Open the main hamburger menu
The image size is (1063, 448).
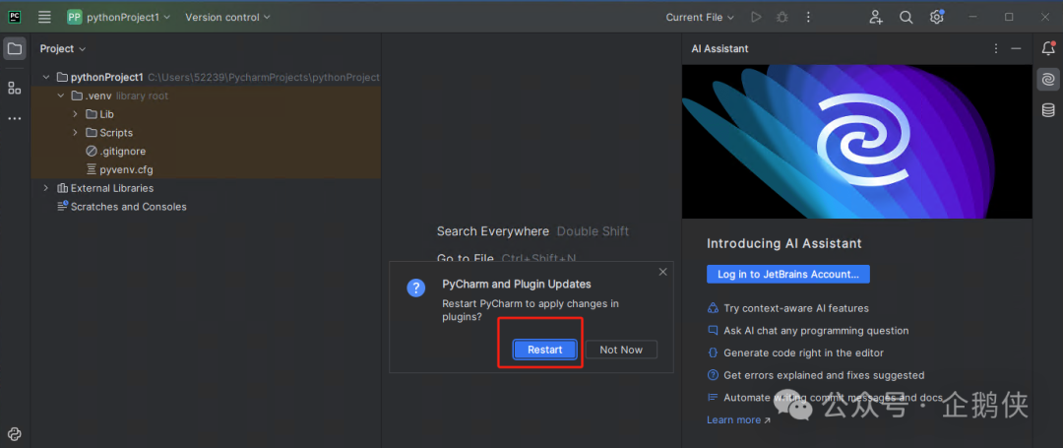coord(44,17)
